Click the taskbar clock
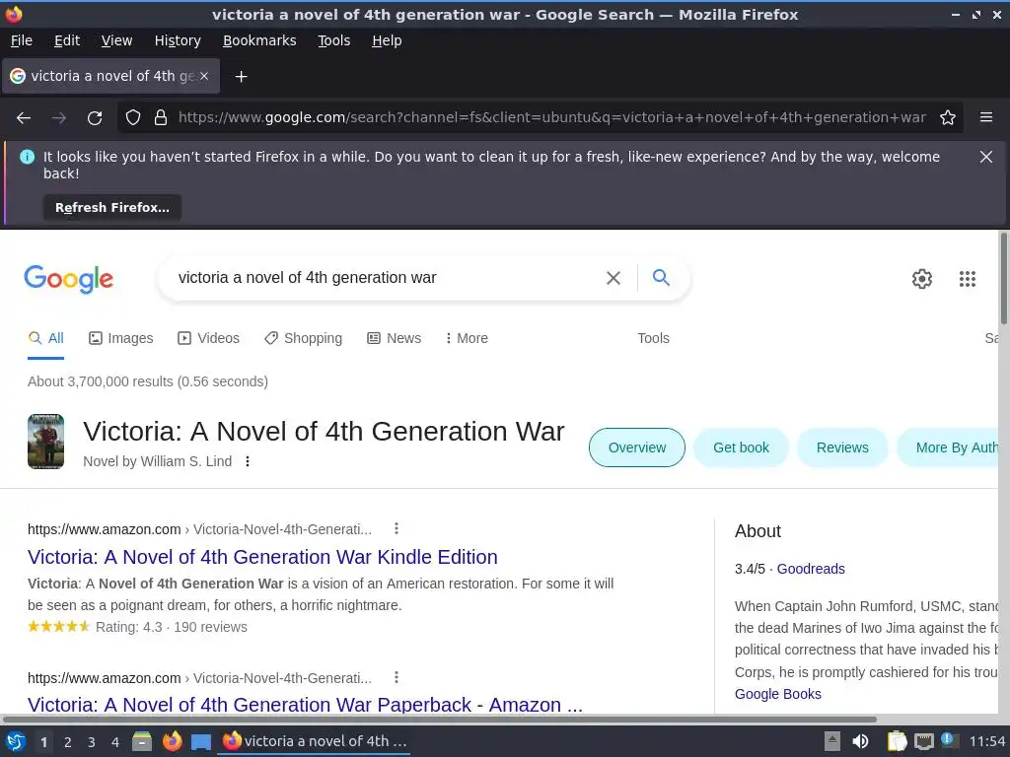Screen dimensions: 1010x757 [x=986, y=741]
